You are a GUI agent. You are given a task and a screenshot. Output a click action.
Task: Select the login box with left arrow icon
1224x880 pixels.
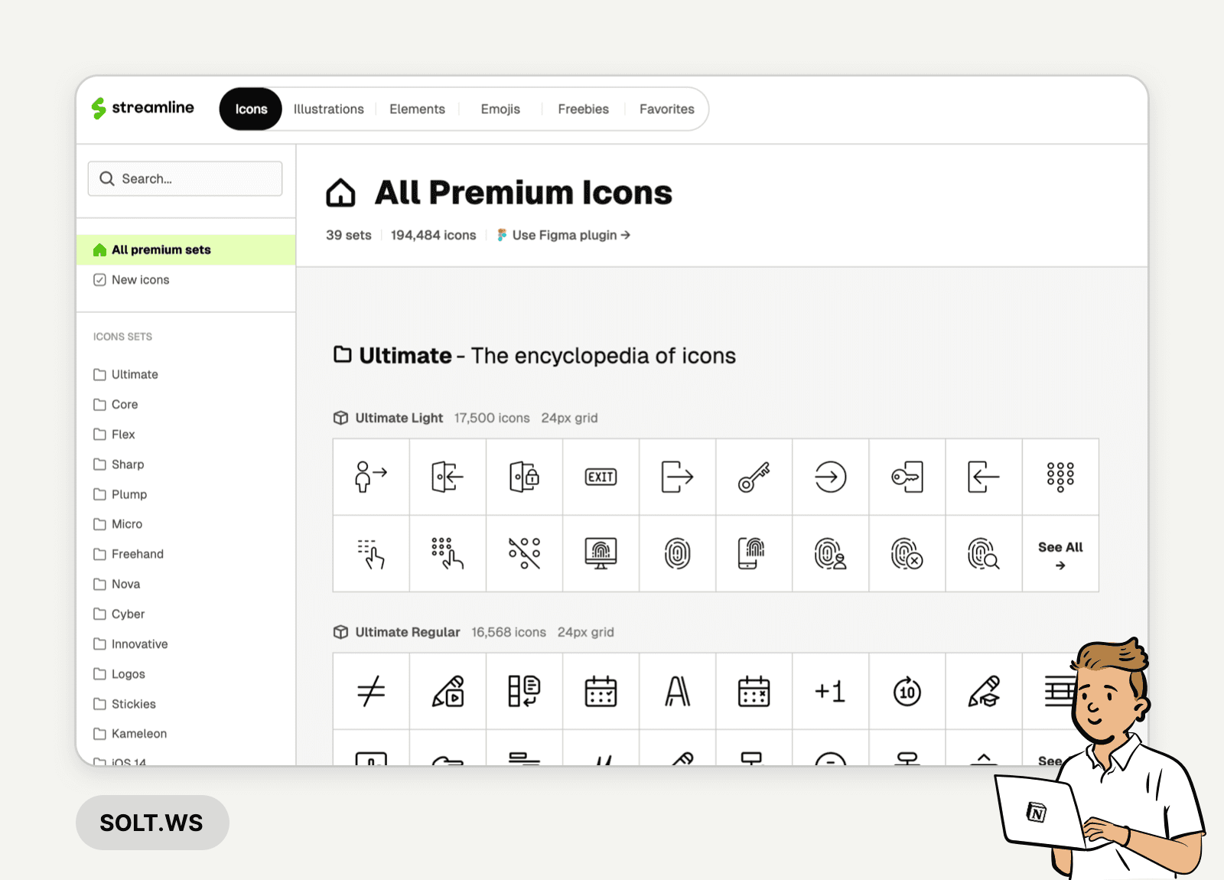(x=983, y=477)
